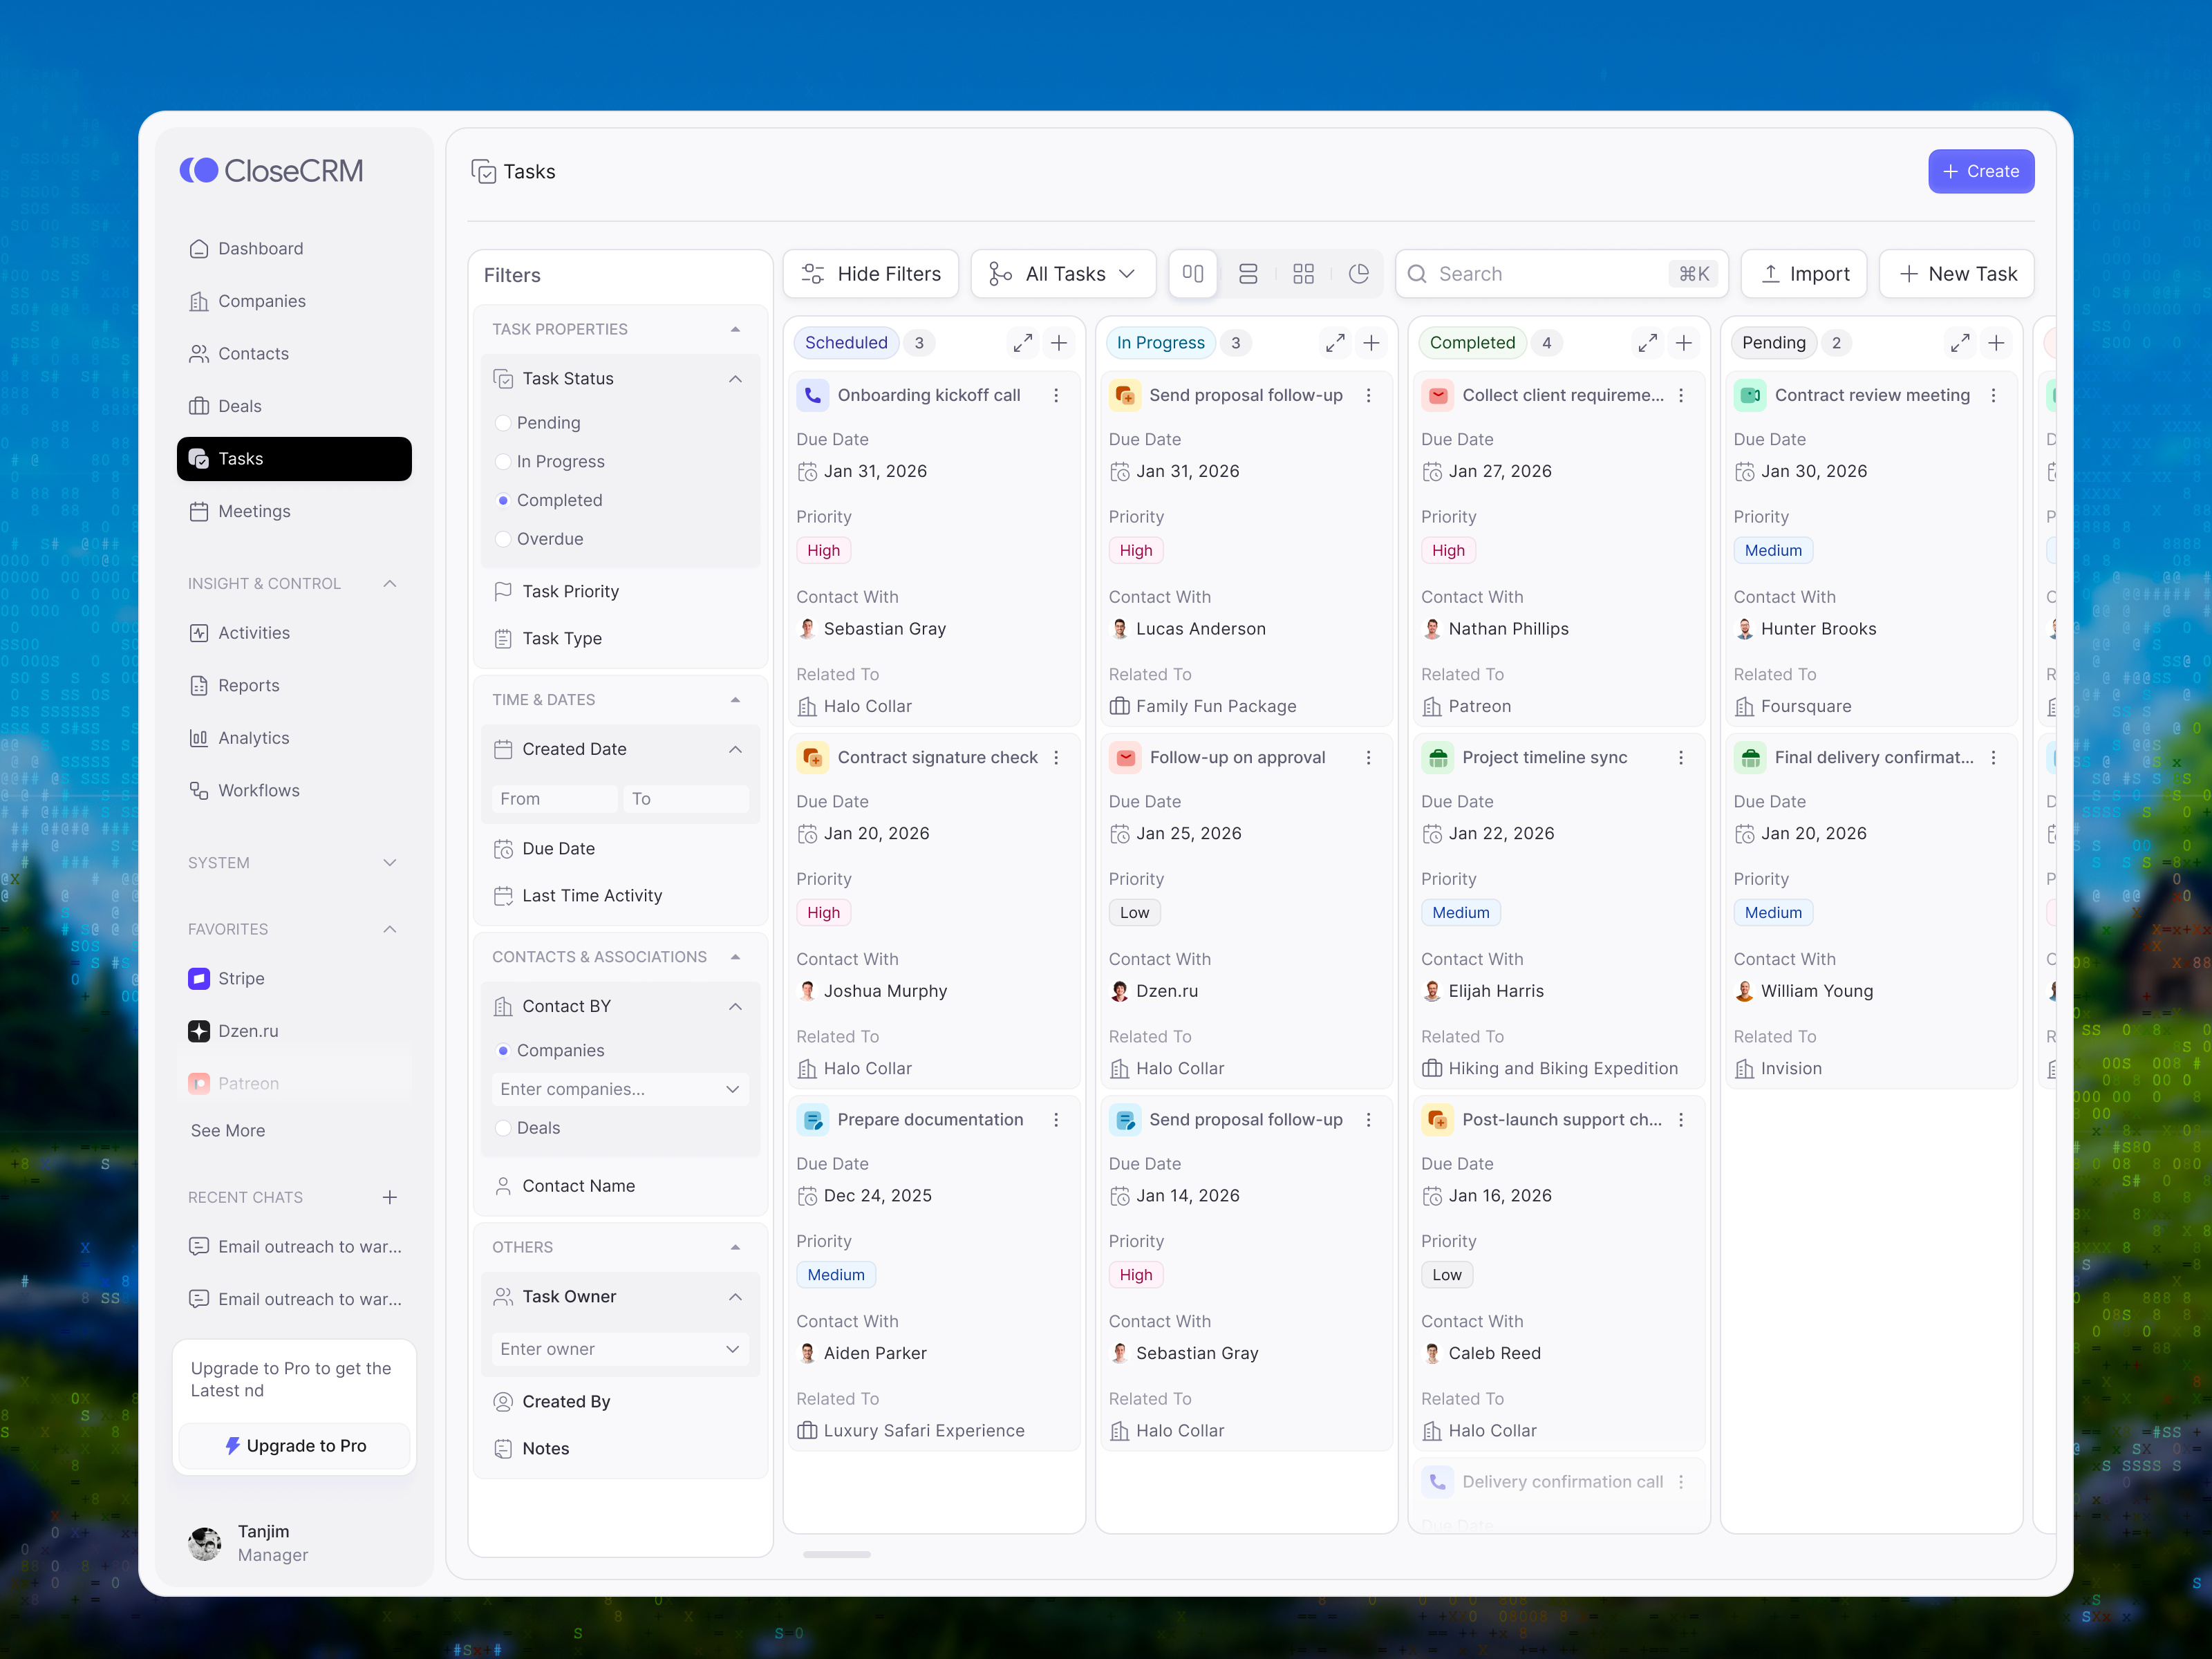
Task: Open the pie chart view icon
Action: [1358, 273]
